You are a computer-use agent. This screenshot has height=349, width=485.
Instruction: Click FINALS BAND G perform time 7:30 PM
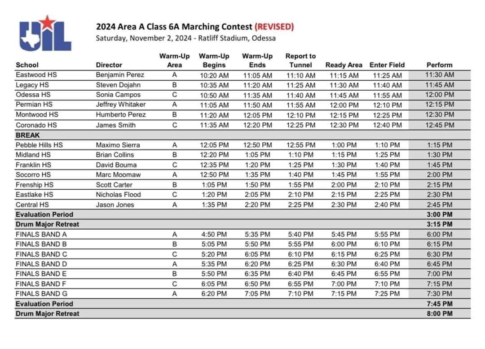coord(440,293)
